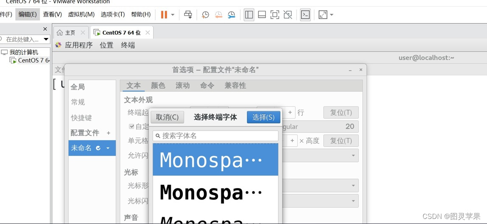Open the 查看(V) menu
Image resolution: width=487 pixels, height=224 pixels.
(53, 14)
